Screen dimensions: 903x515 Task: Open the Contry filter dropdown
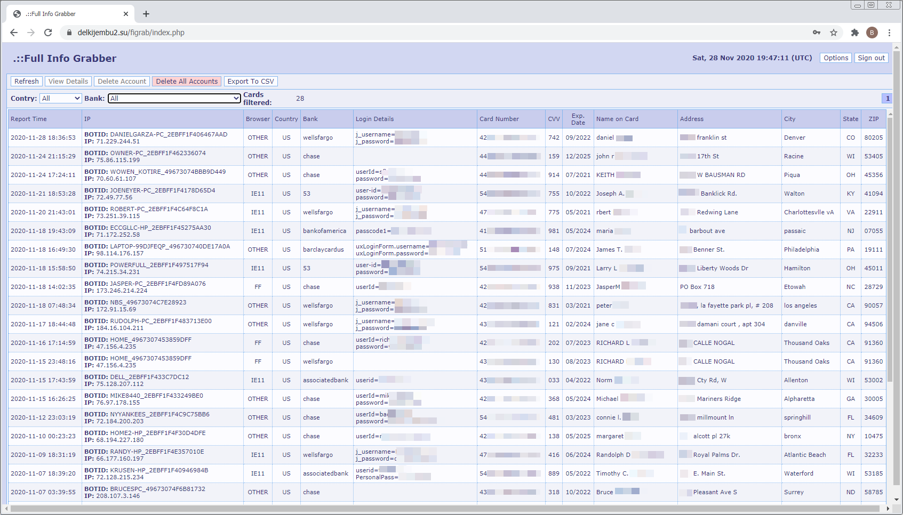[60, 98]
